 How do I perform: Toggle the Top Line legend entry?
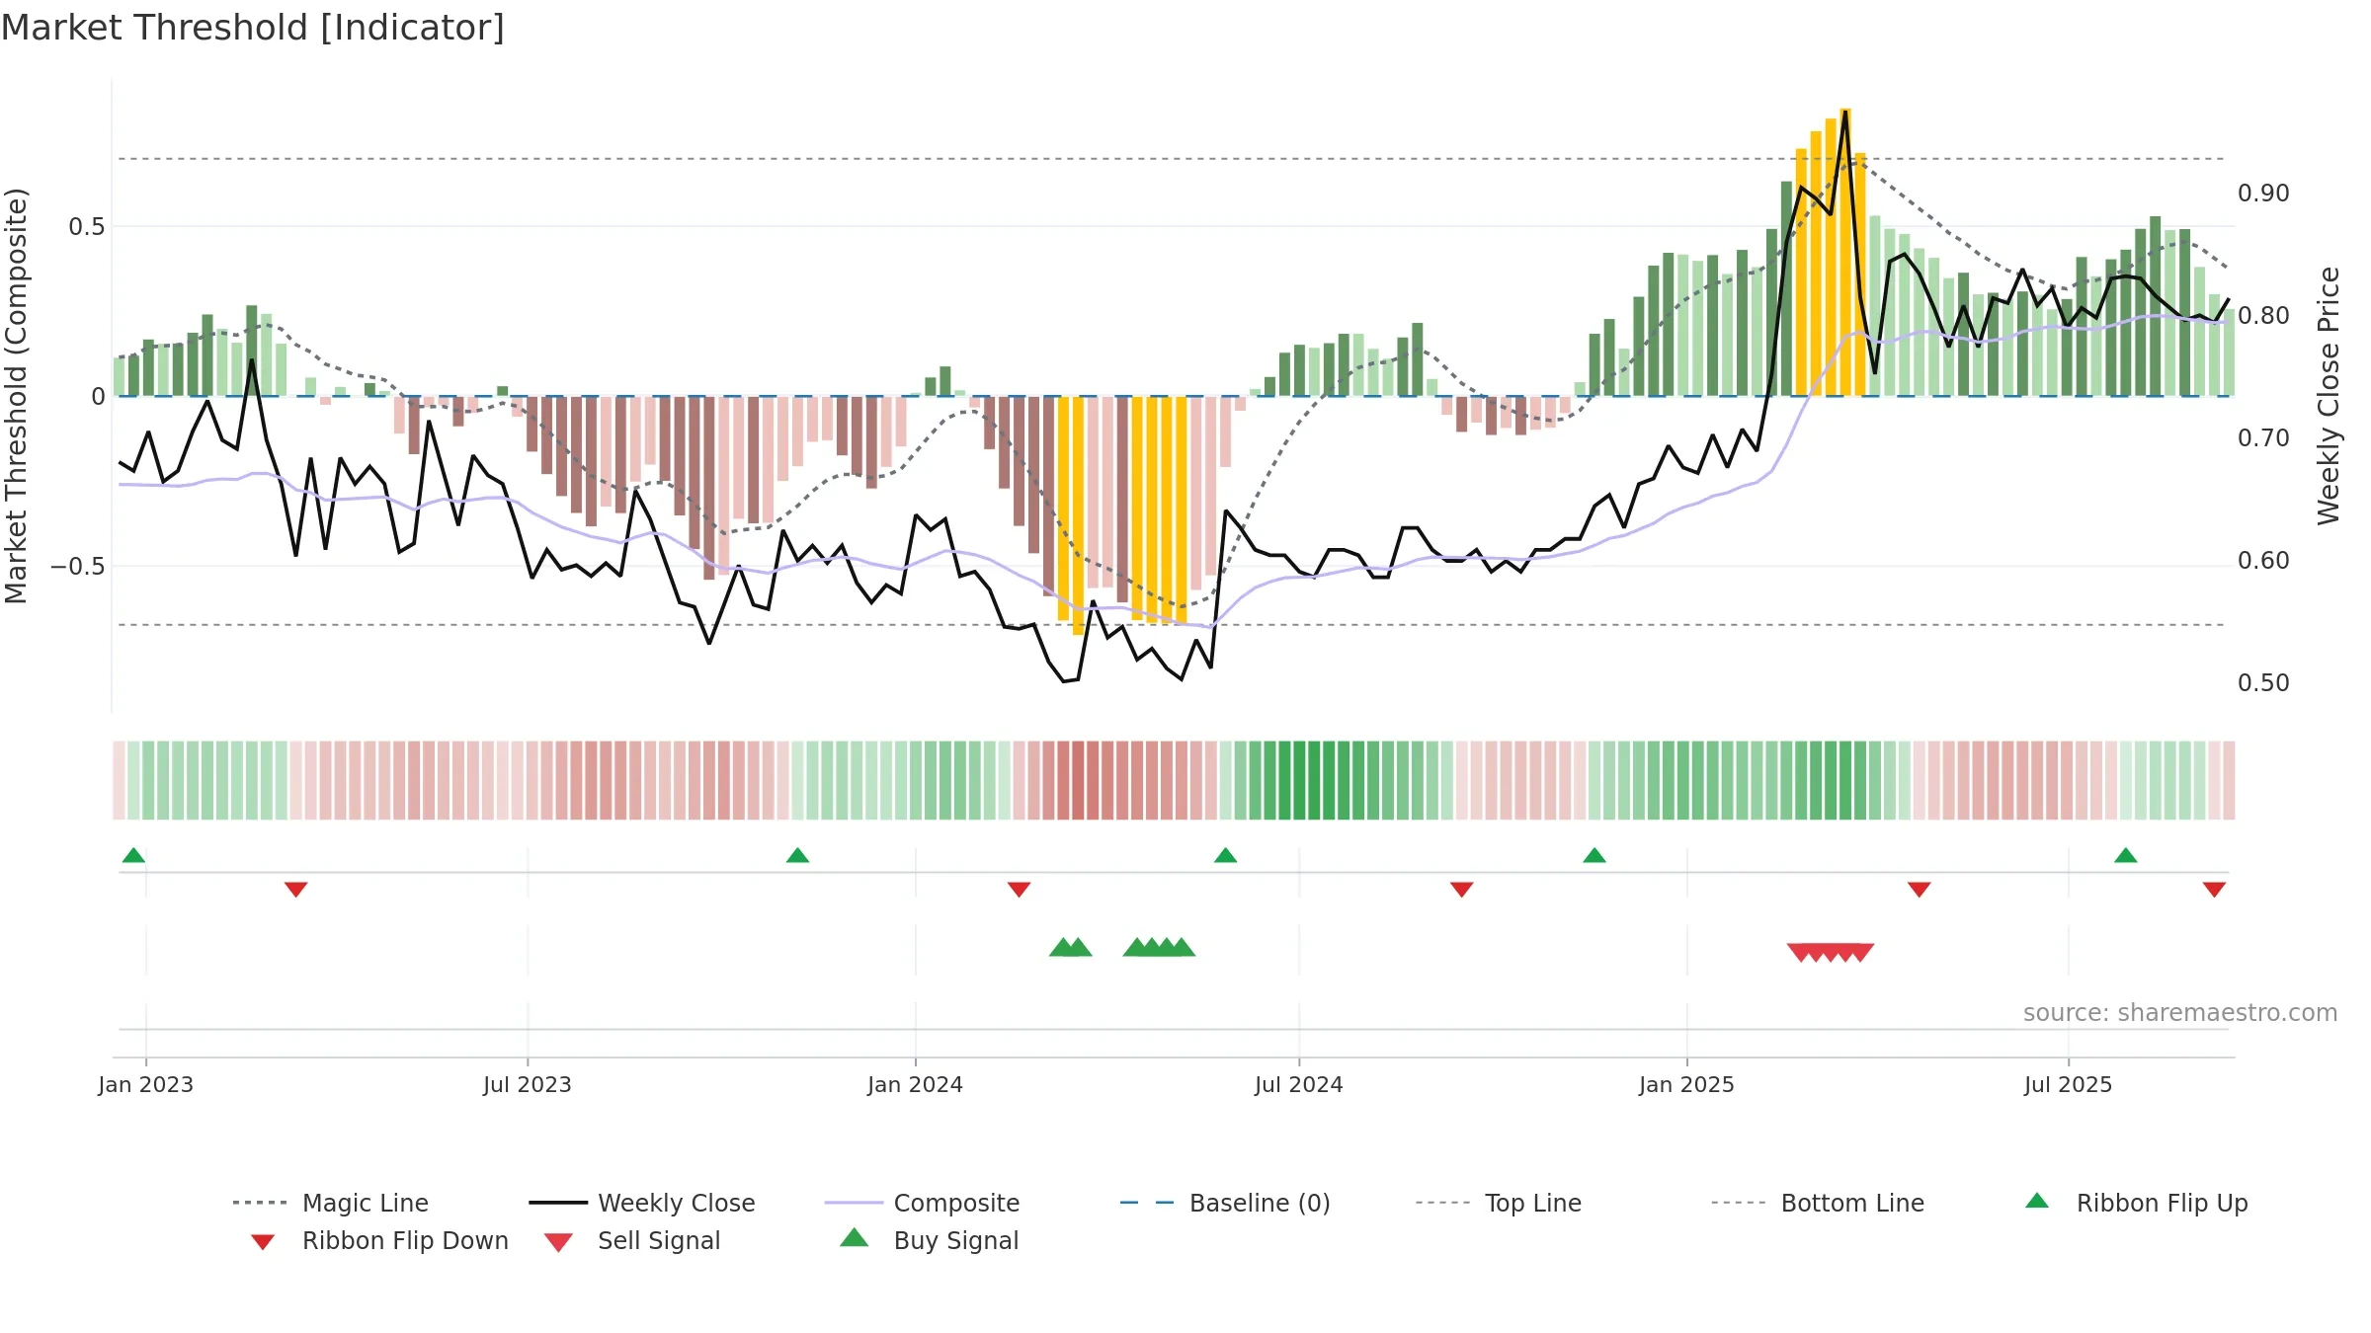tap(1498, 1203)
